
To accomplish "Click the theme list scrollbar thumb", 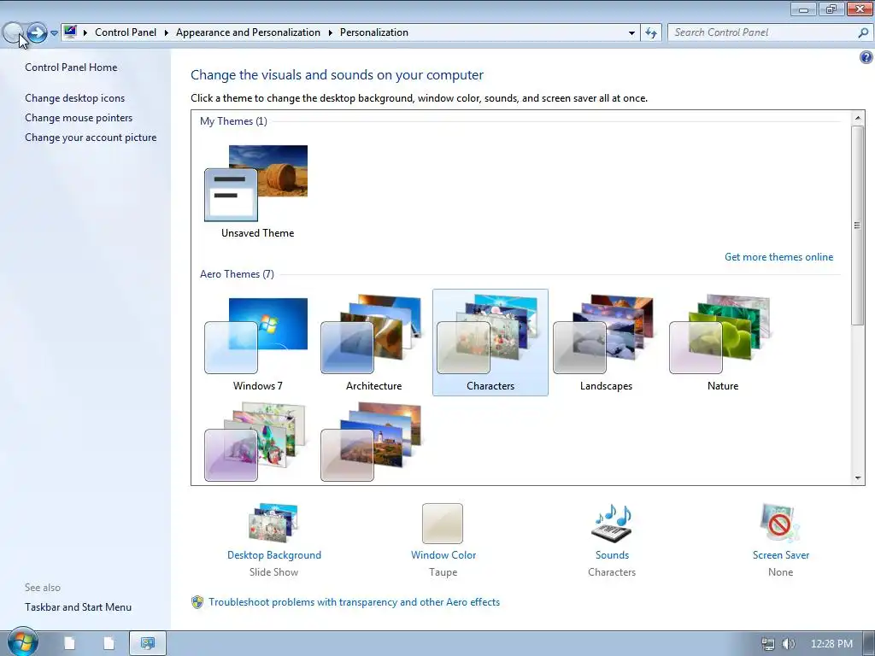I will (858, 225).
